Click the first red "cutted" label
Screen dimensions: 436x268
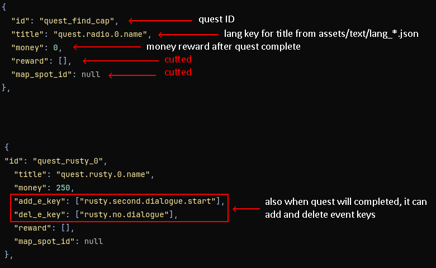coord(178,60)
